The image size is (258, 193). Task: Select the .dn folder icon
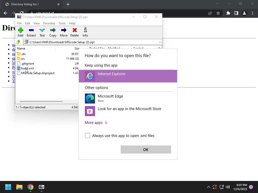click(19, 54)
